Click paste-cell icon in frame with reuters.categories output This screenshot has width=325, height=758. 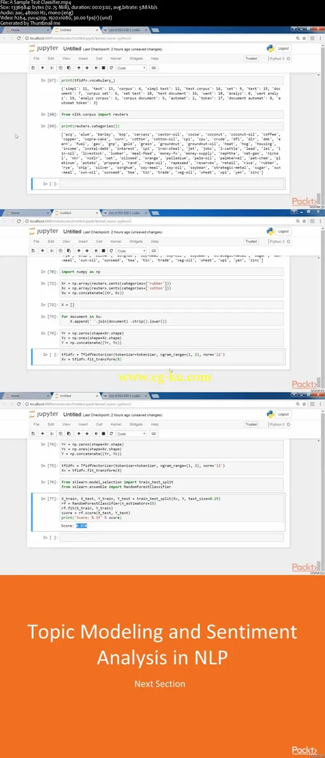[x=69, y=68]
